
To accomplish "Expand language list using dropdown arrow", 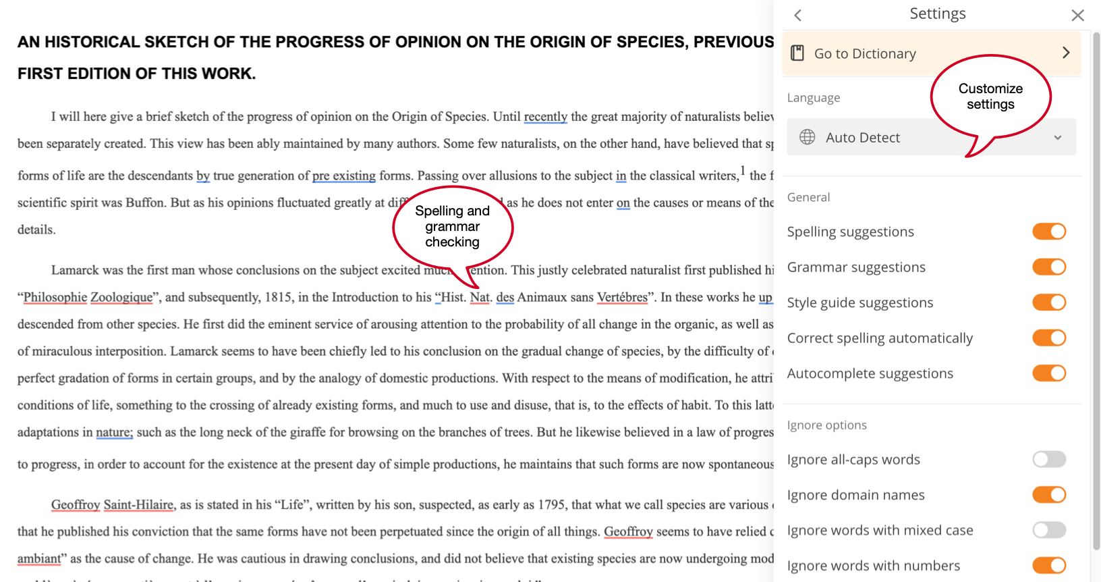I will 1057,138.
